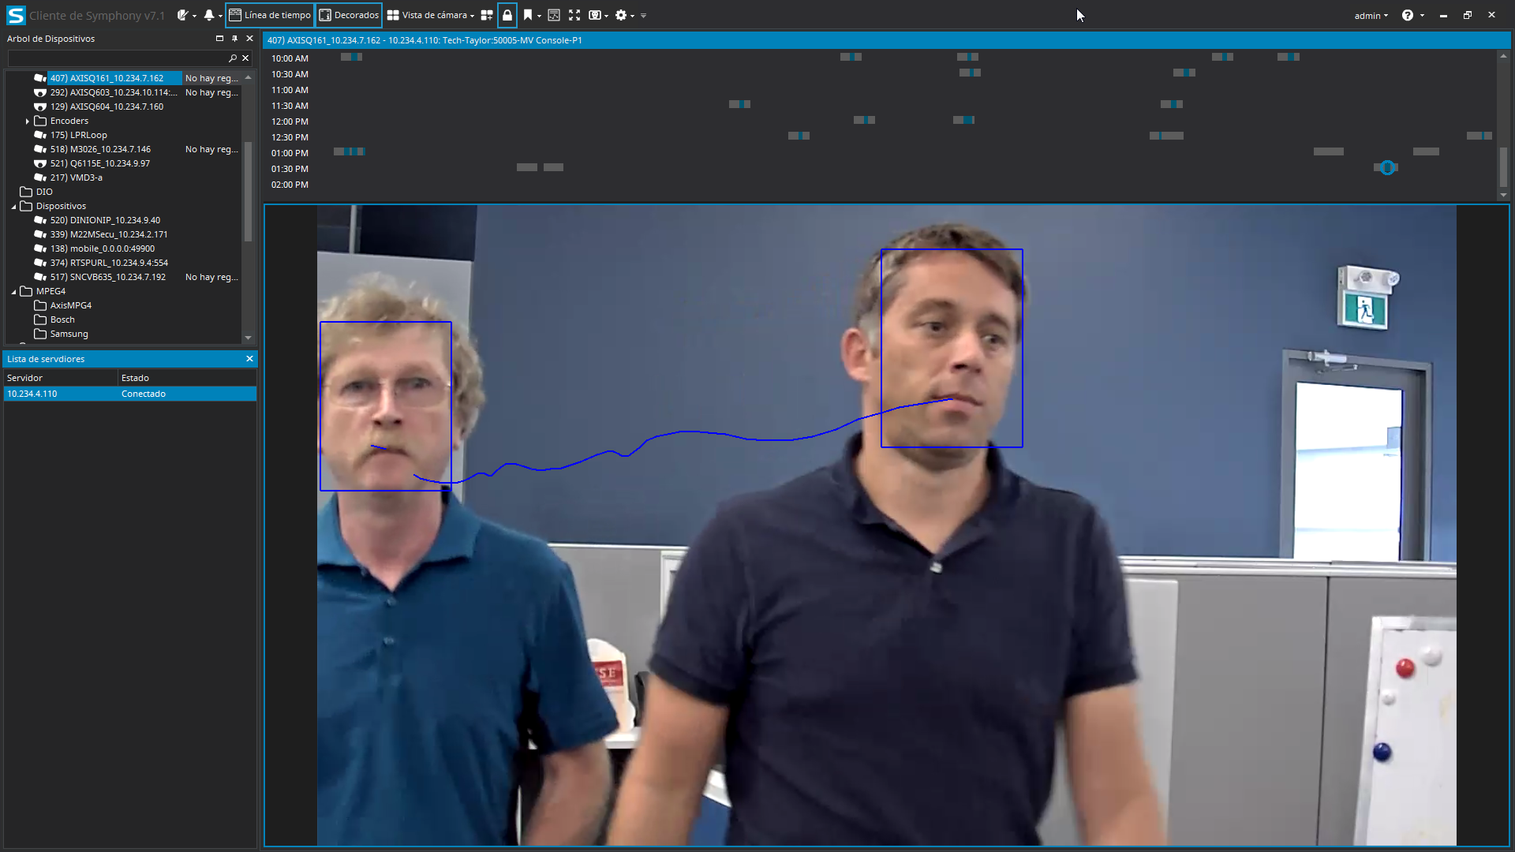
Task: Open the AxisMPG4 folder
Action: (x=70, y=305)
